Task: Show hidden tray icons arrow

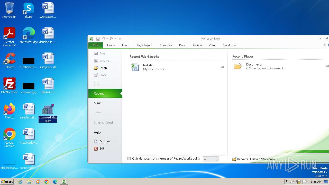Action: [x=287, y=182]
